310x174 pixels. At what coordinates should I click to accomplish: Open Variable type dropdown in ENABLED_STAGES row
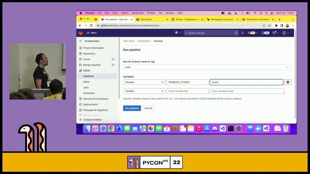click(x=144, y=82)
